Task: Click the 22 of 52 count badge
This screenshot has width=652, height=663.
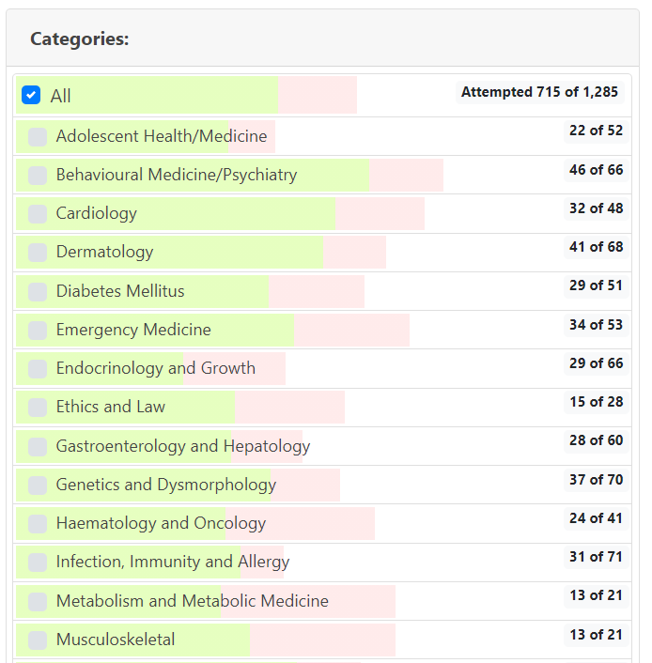Action: tap(596, 131)
